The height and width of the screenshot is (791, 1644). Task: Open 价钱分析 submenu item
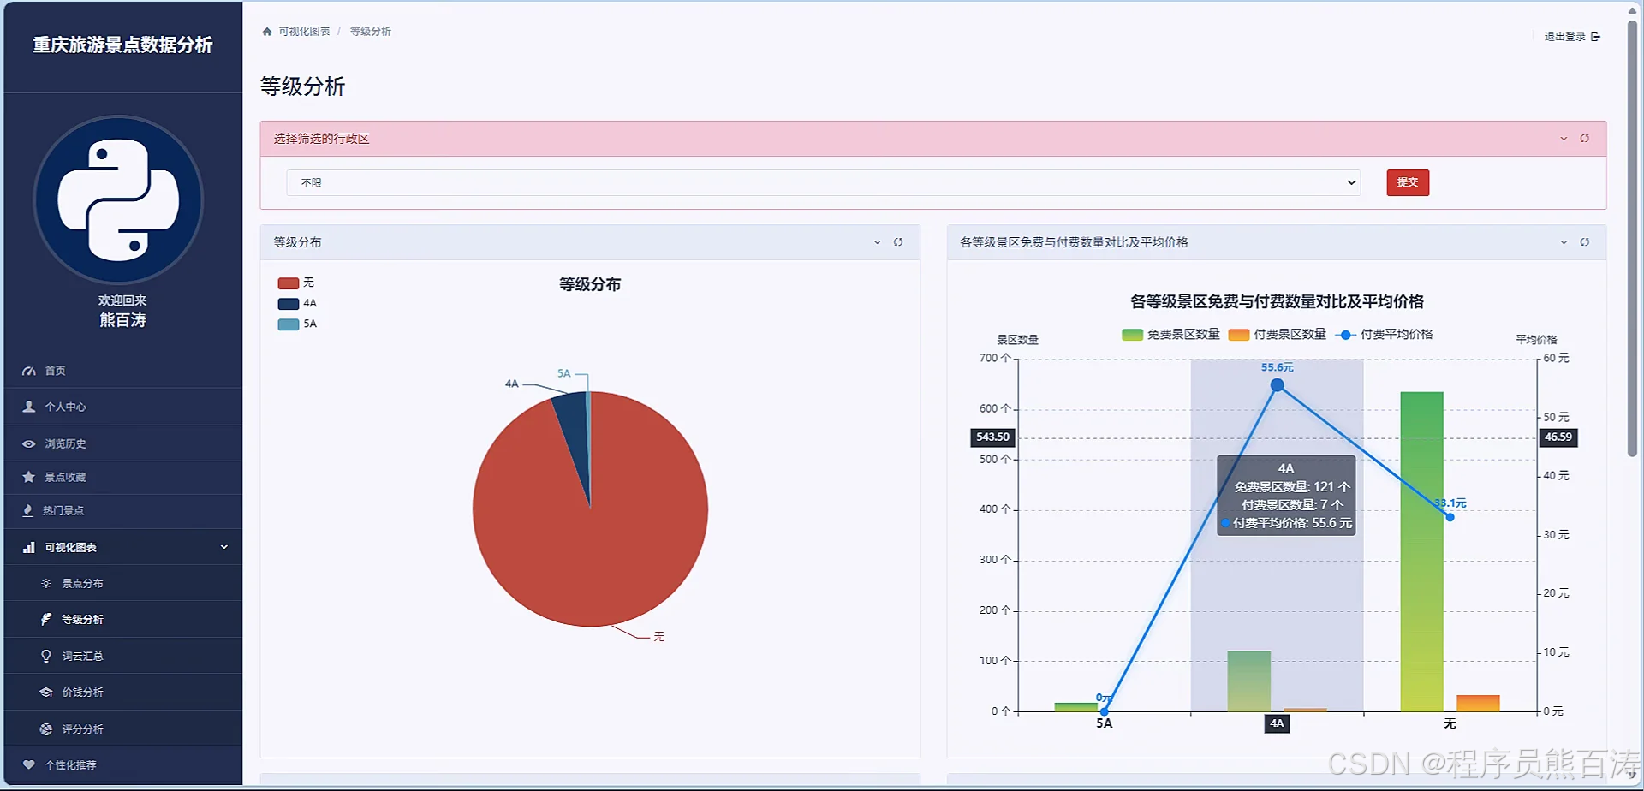123,693
